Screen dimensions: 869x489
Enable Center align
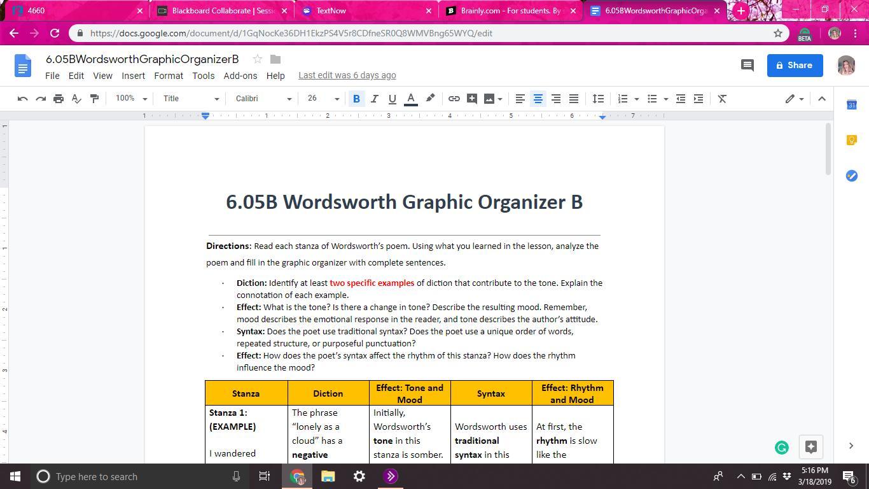pos(538,99)
